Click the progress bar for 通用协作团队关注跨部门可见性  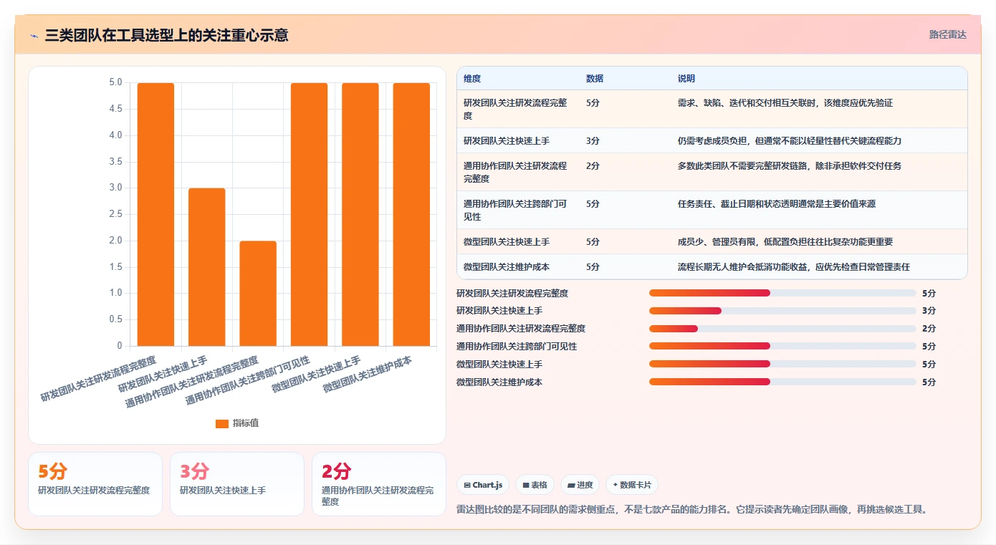coord(782,346)
